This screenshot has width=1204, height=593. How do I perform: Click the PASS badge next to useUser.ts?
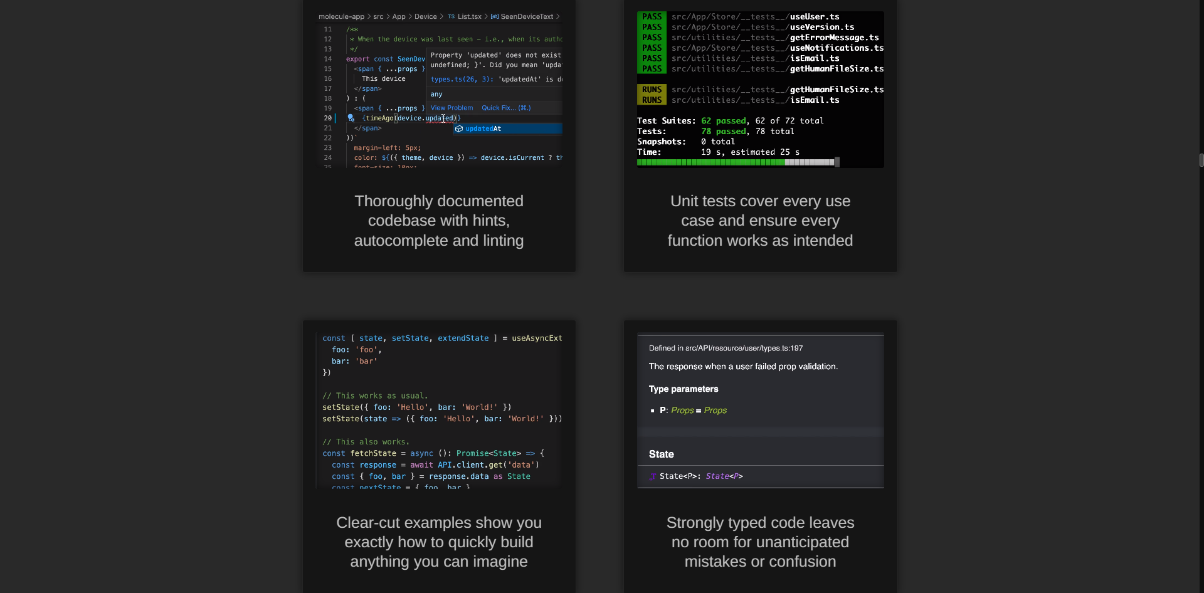(652, 17)
